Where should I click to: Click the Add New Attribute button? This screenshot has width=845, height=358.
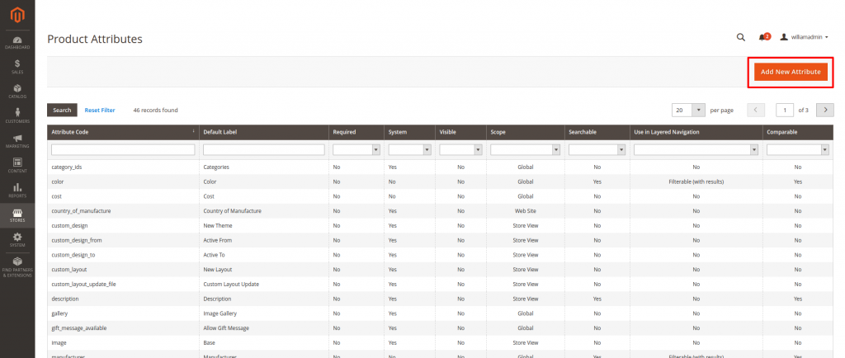pos(790,72)
